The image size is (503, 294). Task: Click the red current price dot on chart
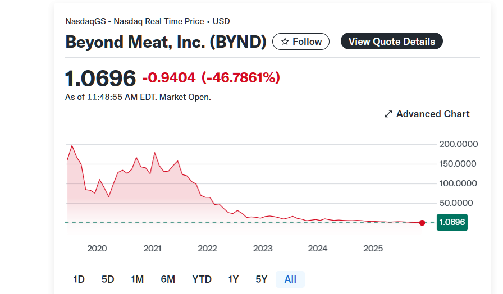pos(422,223)
